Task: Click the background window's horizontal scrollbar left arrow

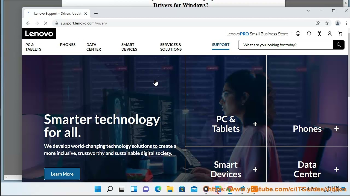Action: point(6,177)
